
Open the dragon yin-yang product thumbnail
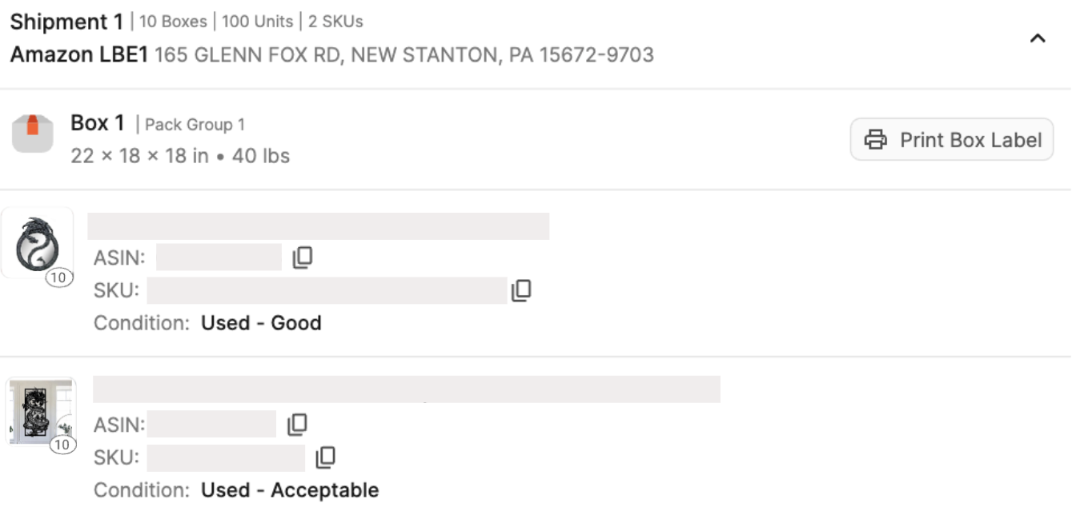click(x=38, y=242)
